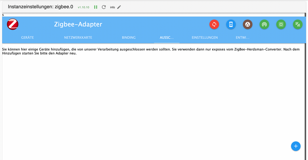The width and height of the screenshot is (308, 160).
Task: Click the Instanzeinstellungen: zigbee.0 heading
Action: 41,7
